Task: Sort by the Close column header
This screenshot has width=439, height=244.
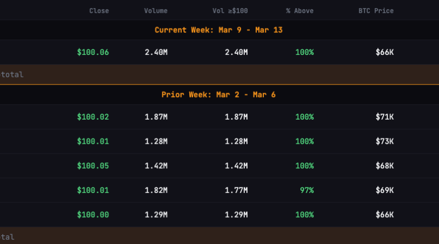Action: (x=99, y=11)
